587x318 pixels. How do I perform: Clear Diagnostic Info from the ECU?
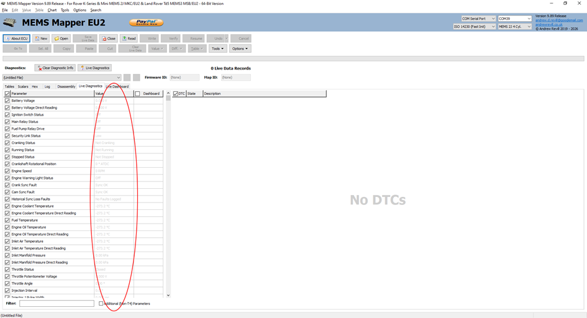(55, 68)
